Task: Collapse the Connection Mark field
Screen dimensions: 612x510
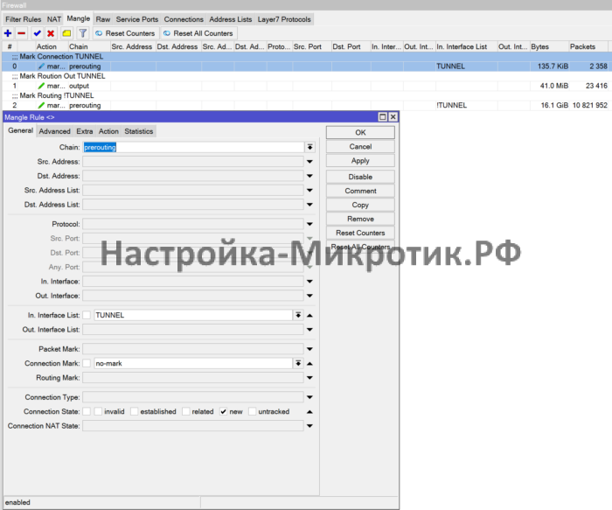Action: tap(309, 364)
